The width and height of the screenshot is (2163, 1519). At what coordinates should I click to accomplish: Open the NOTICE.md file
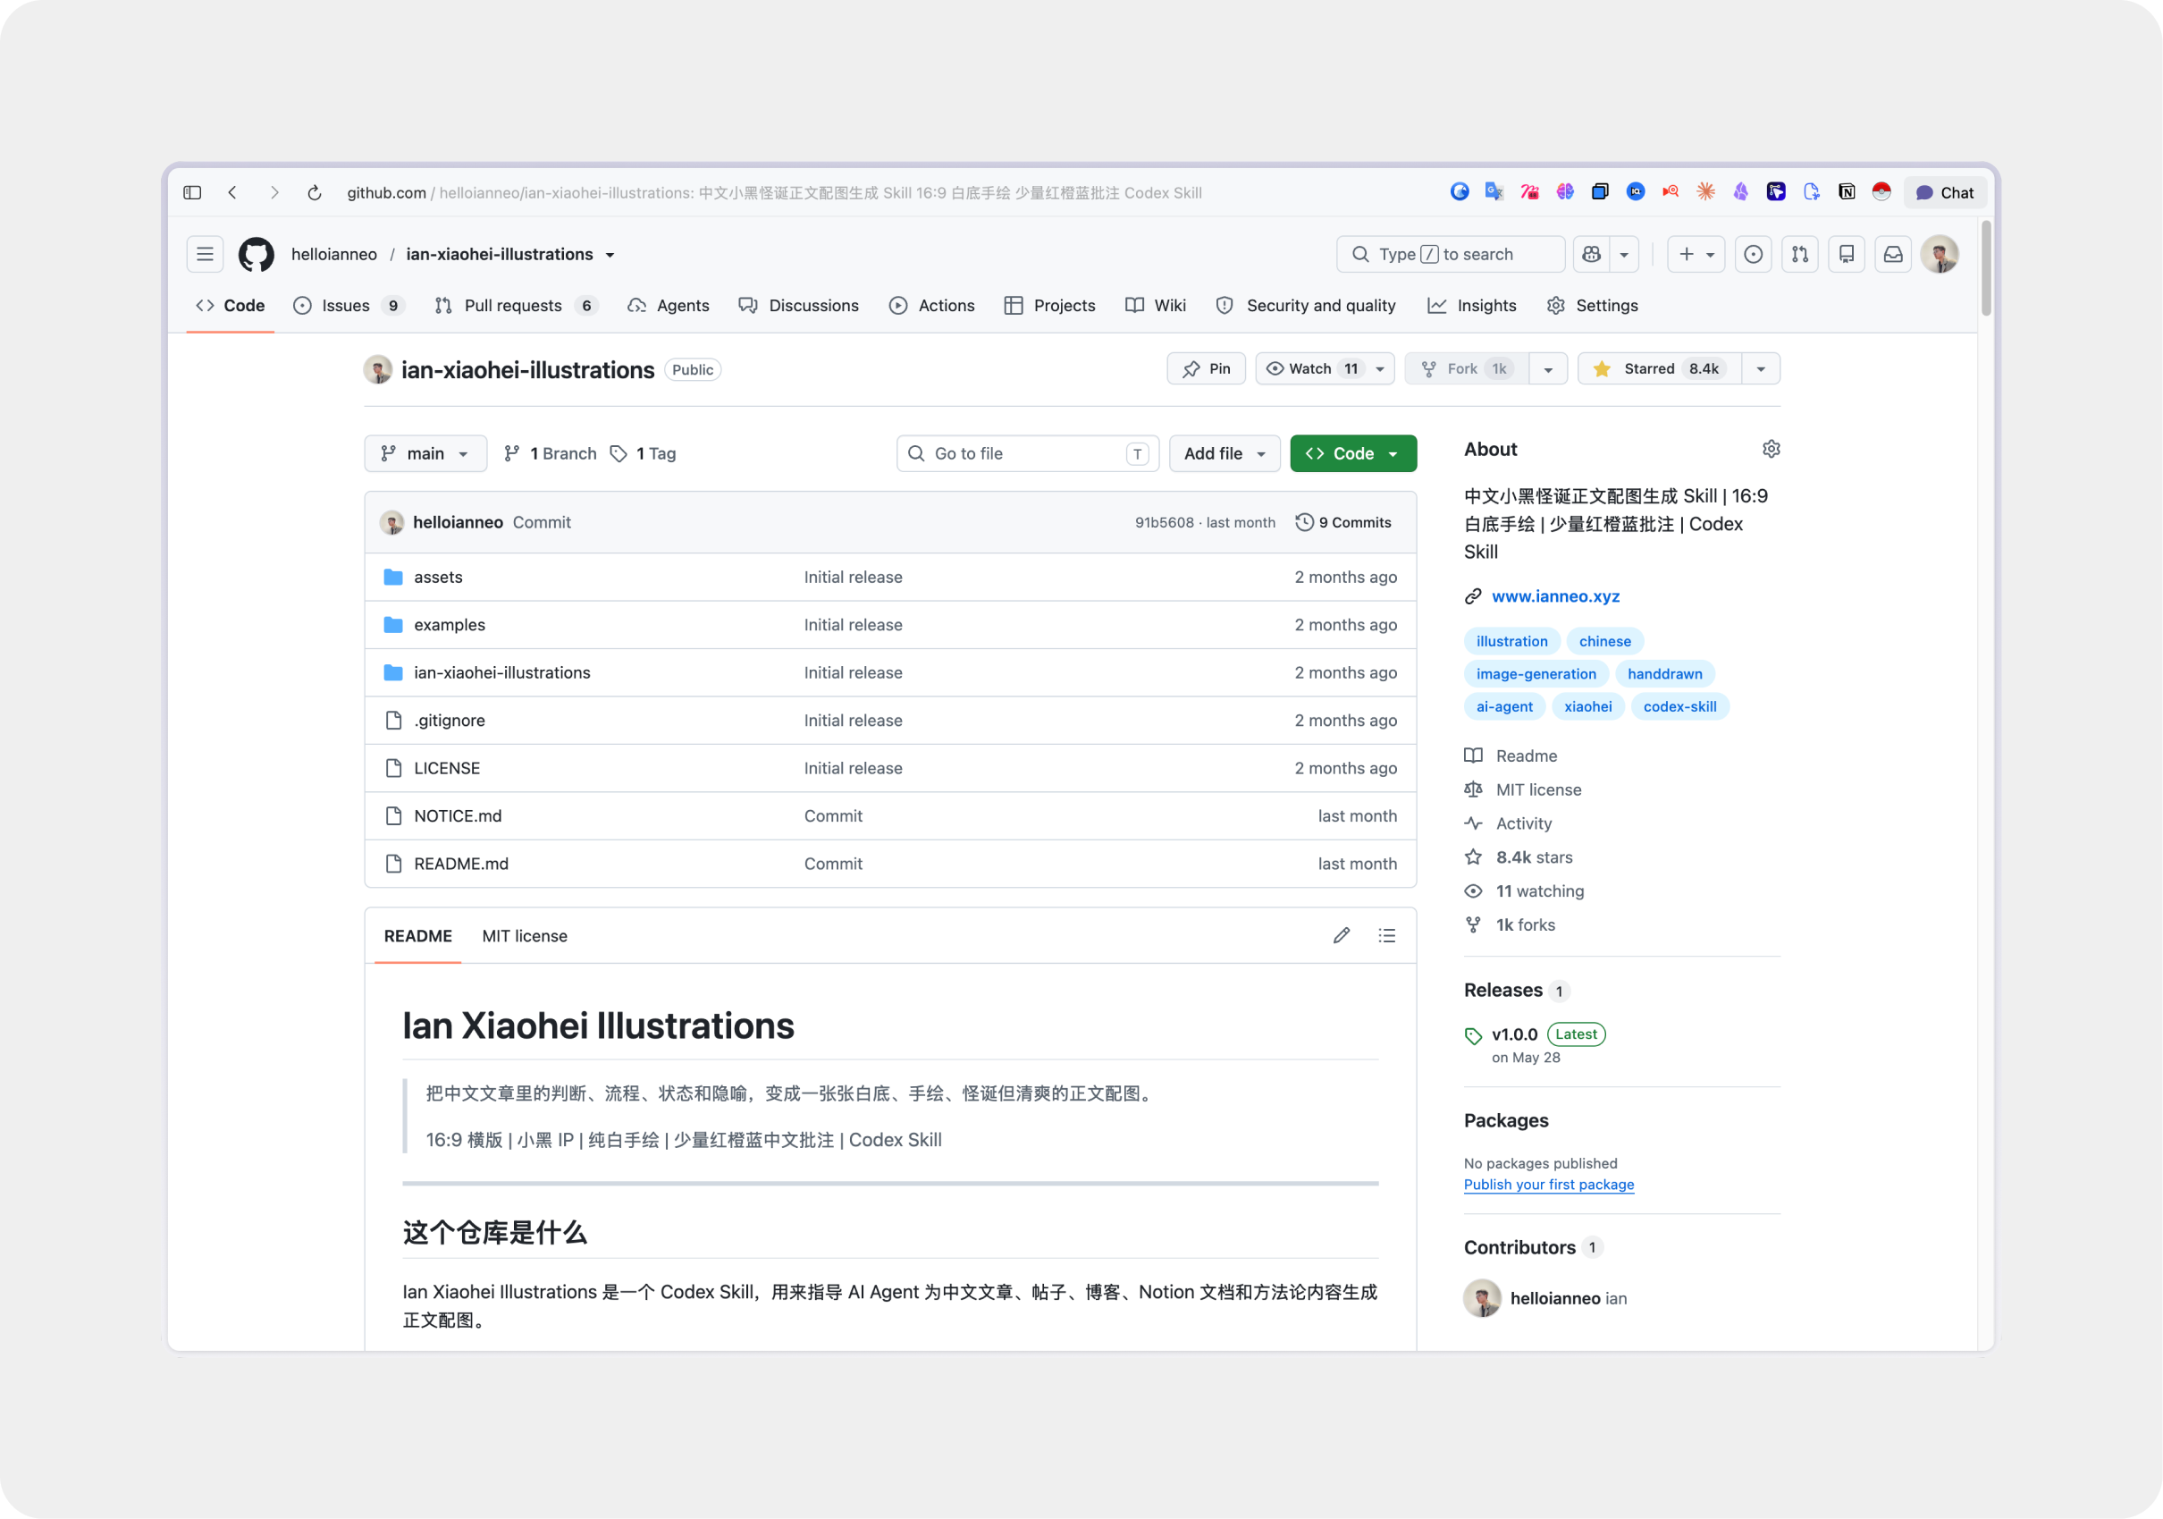(458, 816)
